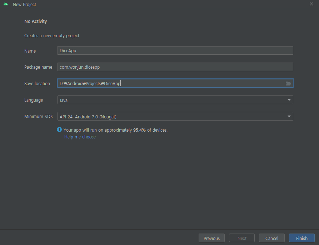Click the "No Activity" heading

pos(35,21)
